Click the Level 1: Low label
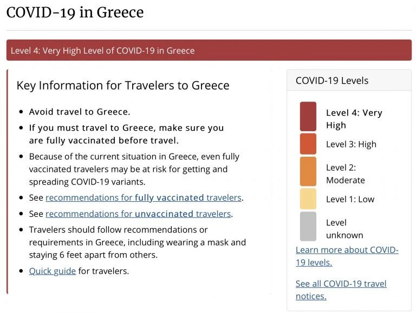Viewport: 416px width, 314px height. 350,199
